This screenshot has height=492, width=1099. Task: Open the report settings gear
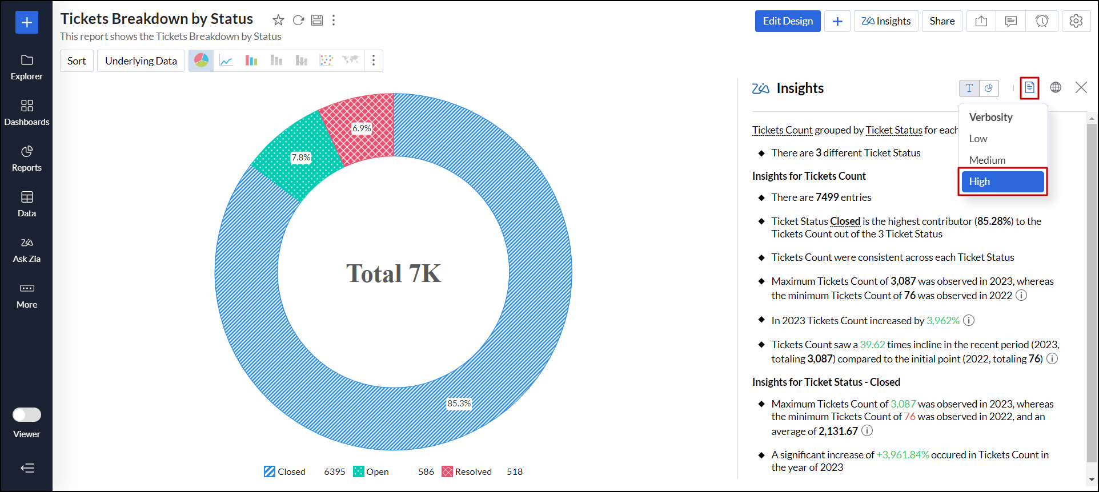(x=1076, y=21)
